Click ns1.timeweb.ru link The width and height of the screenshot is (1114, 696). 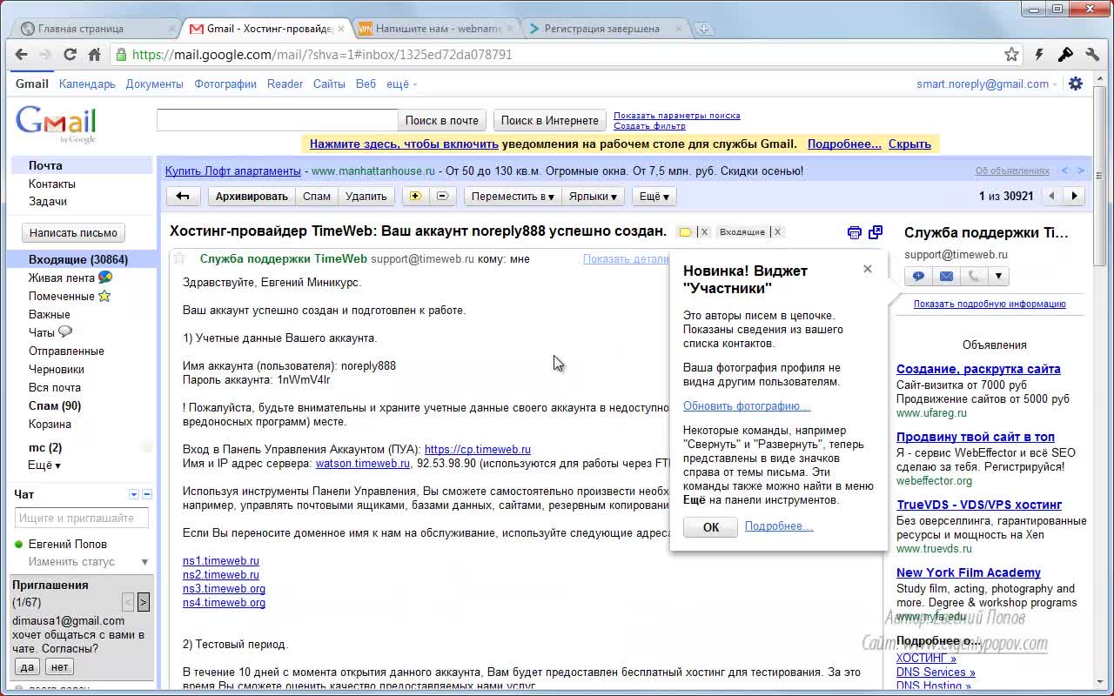pos(221,561)
